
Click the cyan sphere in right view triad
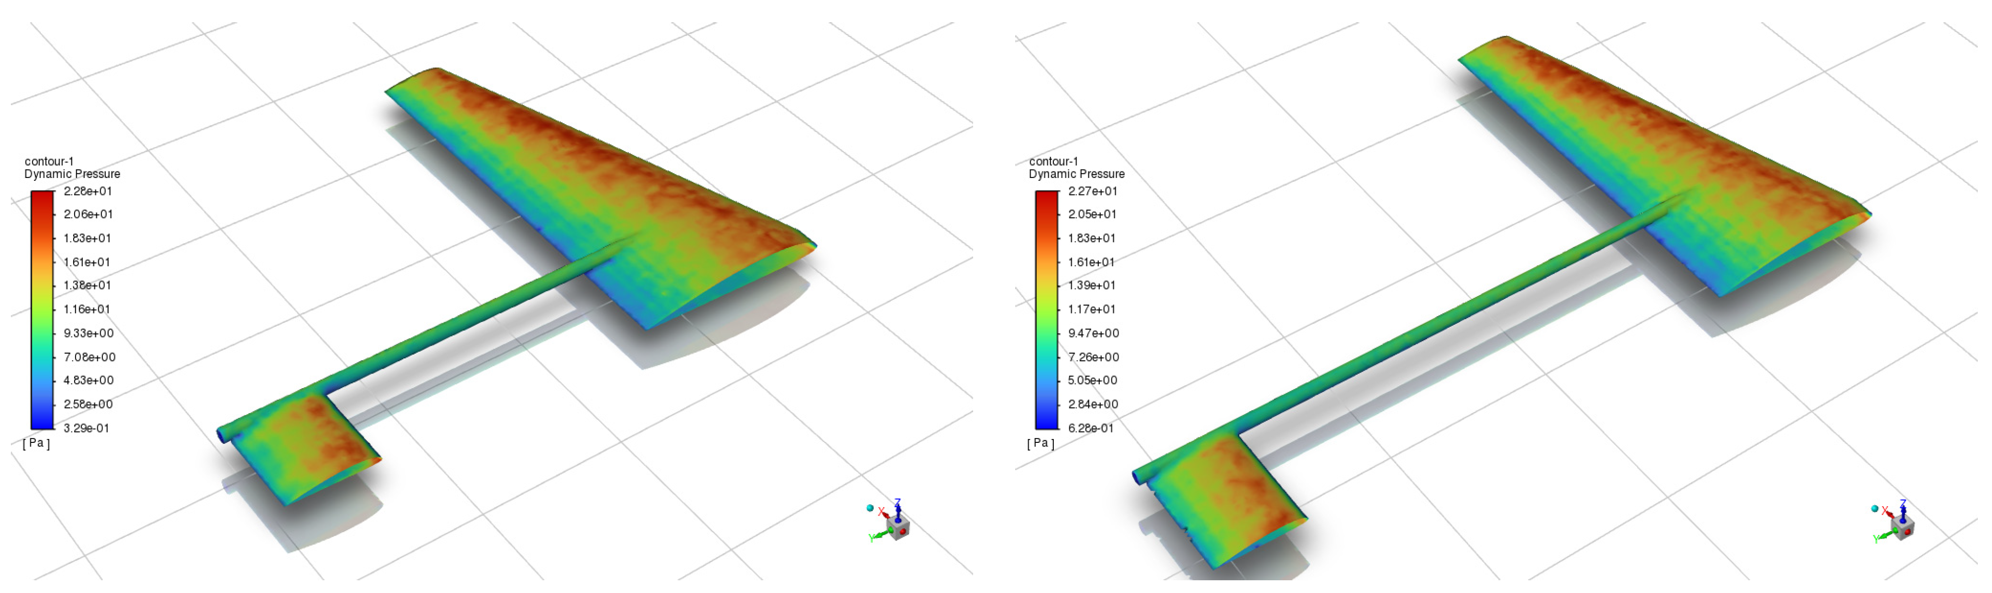coord(1874,508)
